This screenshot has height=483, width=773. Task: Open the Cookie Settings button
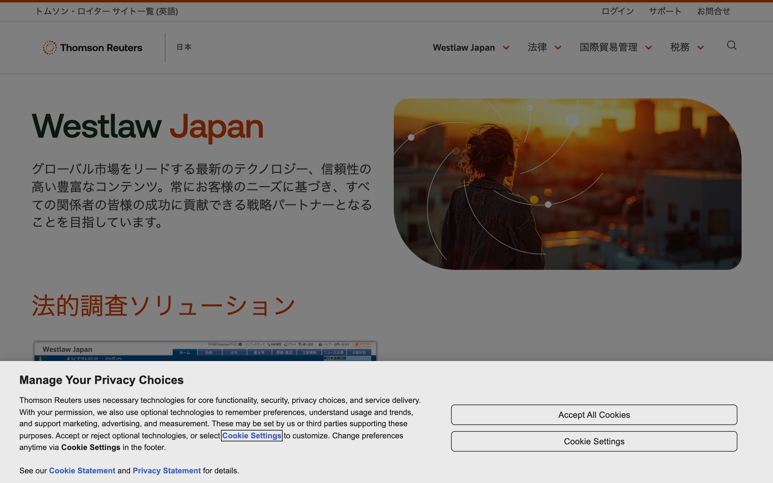[594, 441]
